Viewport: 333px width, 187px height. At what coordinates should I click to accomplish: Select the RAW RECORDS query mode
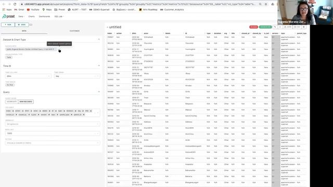(x=25, y=102)
